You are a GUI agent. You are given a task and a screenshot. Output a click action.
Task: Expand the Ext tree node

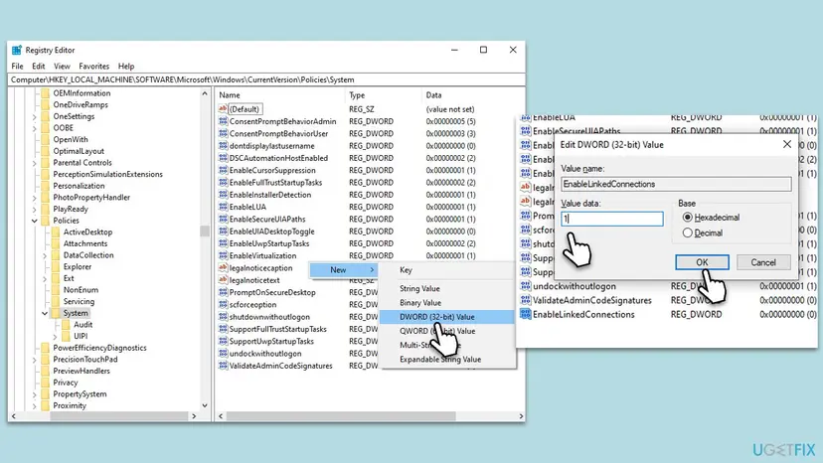coord(45,278)
